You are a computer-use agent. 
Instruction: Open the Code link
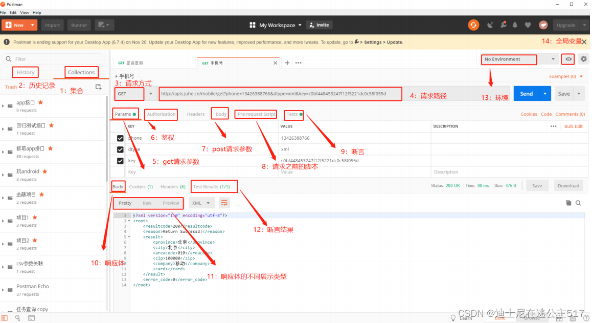[546, 114]
